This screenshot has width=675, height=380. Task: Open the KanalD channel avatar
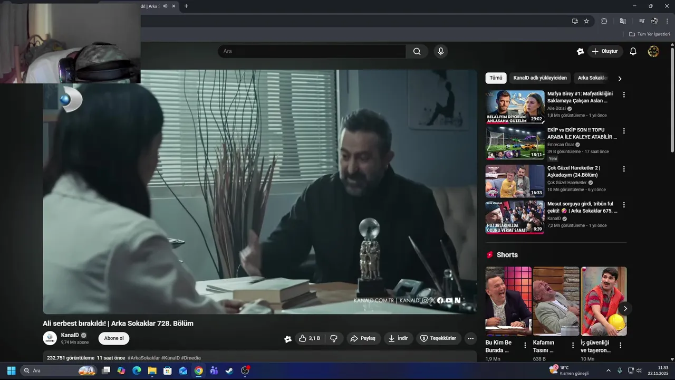[x=50, y=338]
